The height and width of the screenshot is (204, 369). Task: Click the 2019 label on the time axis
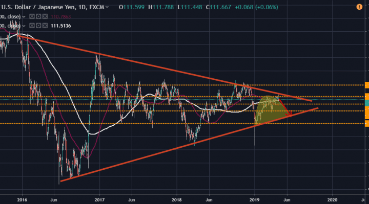pos(254,200)
